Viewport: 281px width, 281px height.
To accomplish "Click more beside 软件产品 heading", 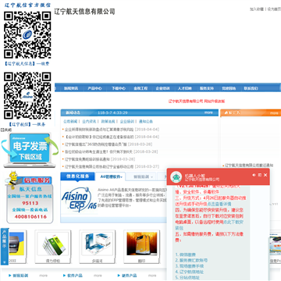I will [98, 276].
